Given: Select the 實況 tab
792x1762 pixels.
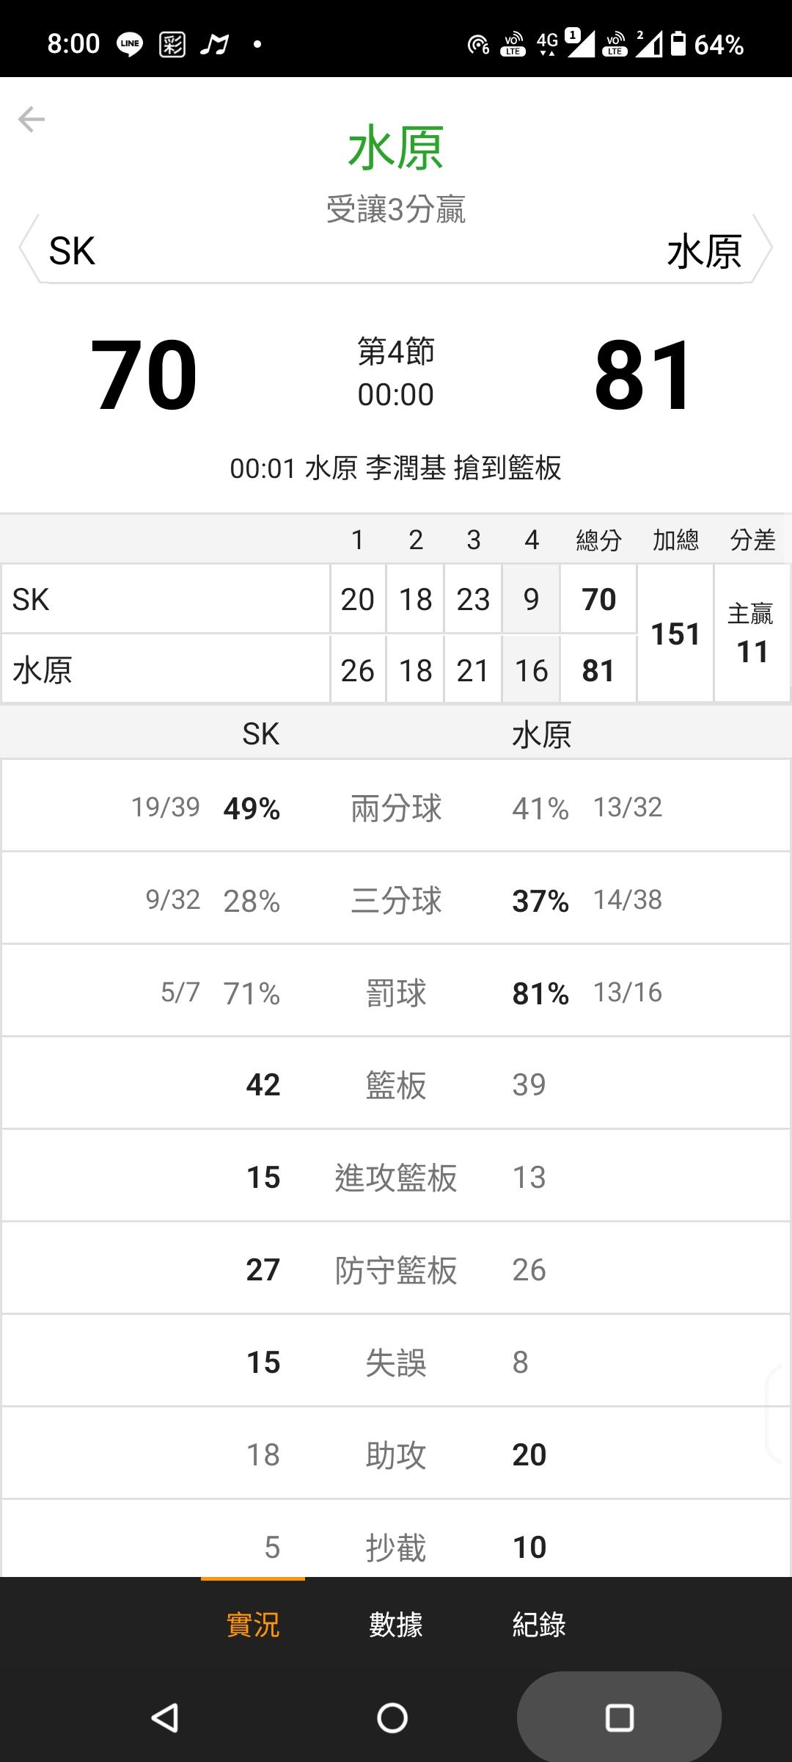Looking at the screenshot, I should pos(253,1625).
